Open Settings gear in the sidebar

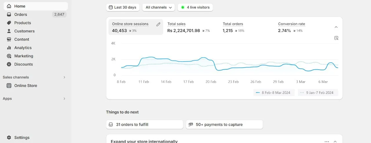coord(9,138)
